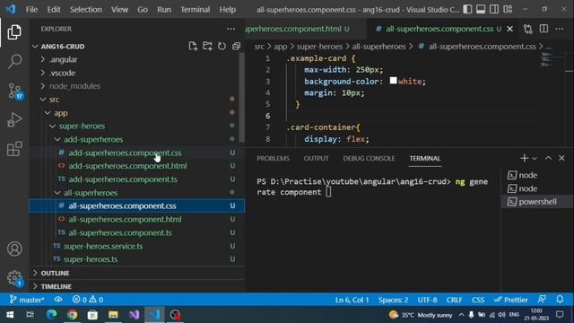Open the Run menu
The image size is (574, 323).
(164, 10)
